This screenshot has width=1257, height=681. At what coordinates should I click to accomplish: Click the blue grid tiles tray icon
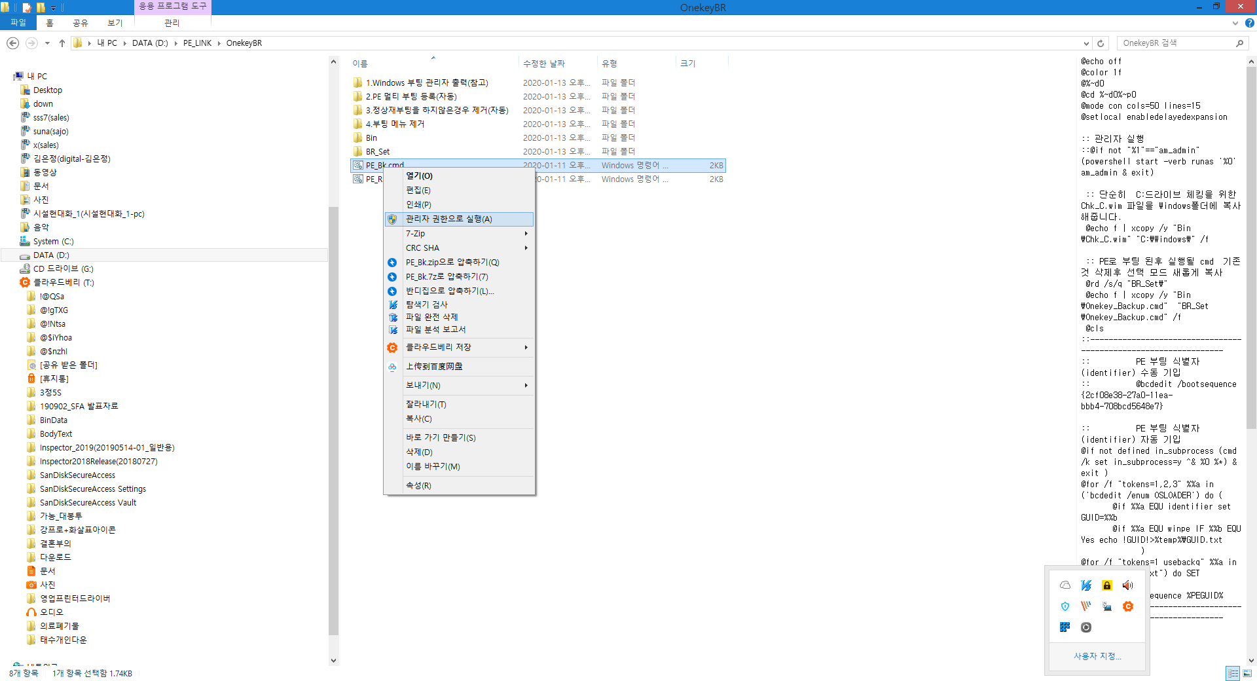[x=1065, y=627]
